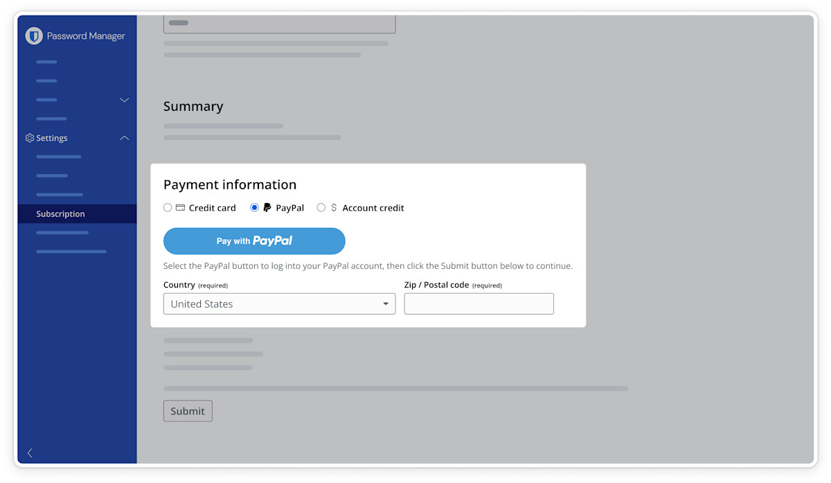Expand the sidebar section with the down chevron
Viewport: 831px width, 483px height.
[x=125, y=100]
